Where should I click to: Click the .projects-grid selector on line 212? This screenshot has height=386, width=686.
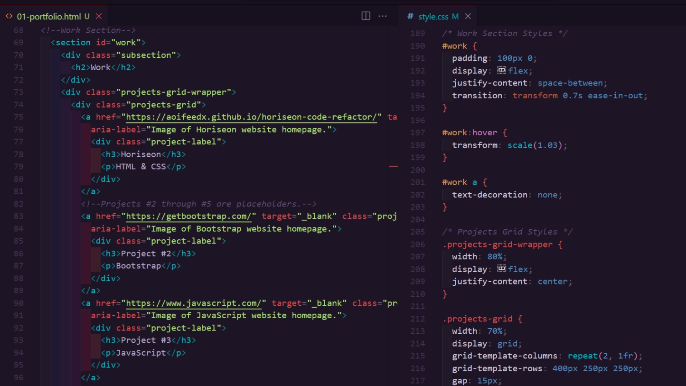tap(477, 319)
